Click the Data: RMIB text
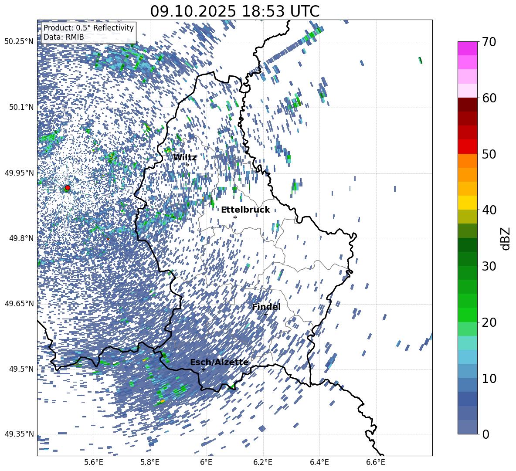Image resolution: width=516 pixels, height=471 pixels. (x=64, y=37)
